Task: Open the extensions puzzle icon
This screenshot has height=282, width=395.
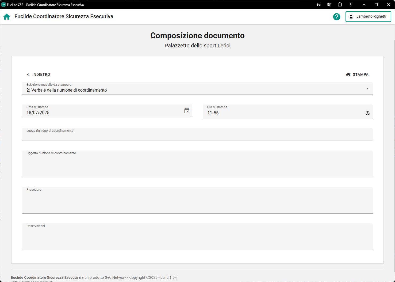Action: 340,5
